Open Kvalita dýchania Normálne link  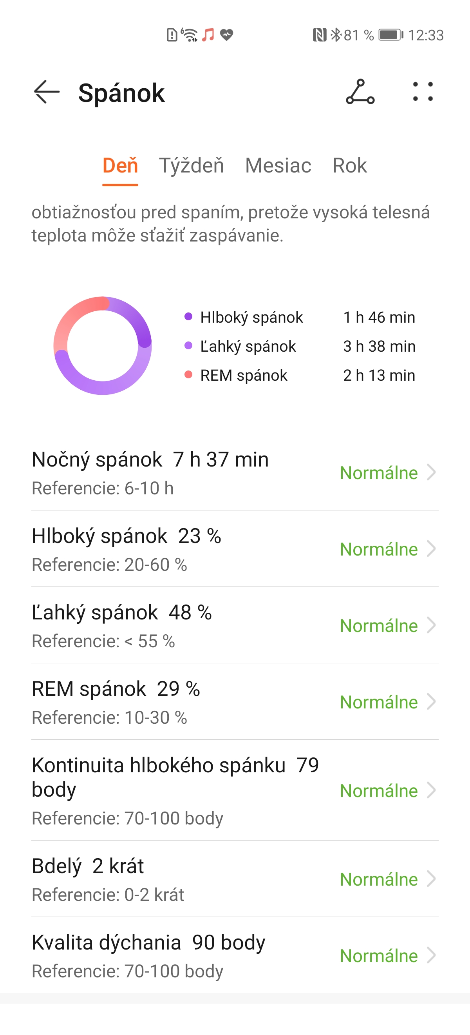(x=378, y=956)
